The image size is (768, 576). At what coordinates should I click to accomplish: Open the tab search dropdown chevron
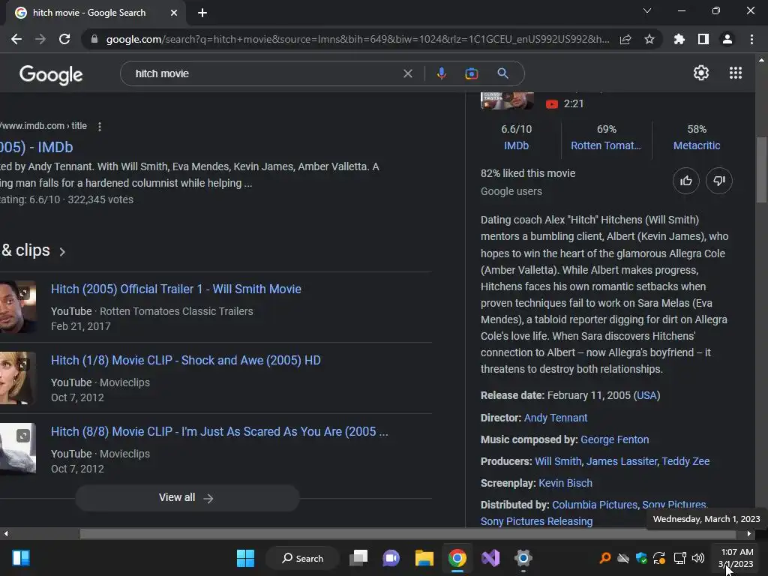click(647, 10)
